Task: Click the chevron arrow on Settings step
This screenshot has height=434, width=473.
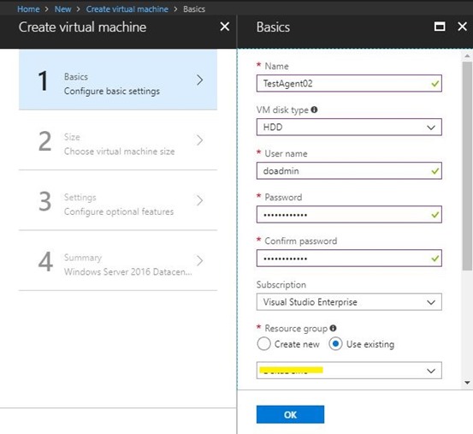Action: point(199,200)
